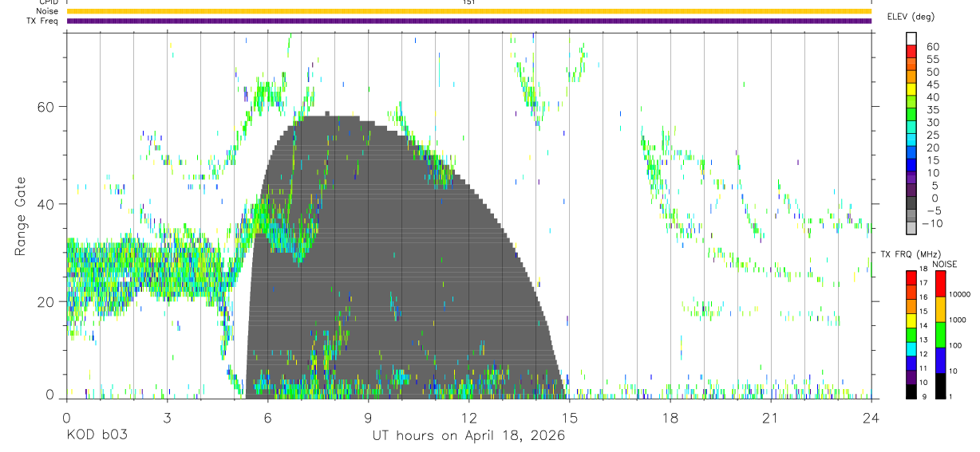Click the 18 tick on the UT hours axis
The image size is (980, 452).
point(670,418)
